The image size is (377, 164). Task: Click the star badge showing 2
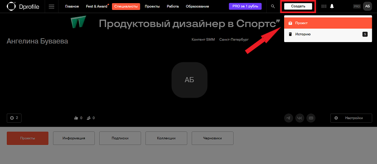coord(14,118)
